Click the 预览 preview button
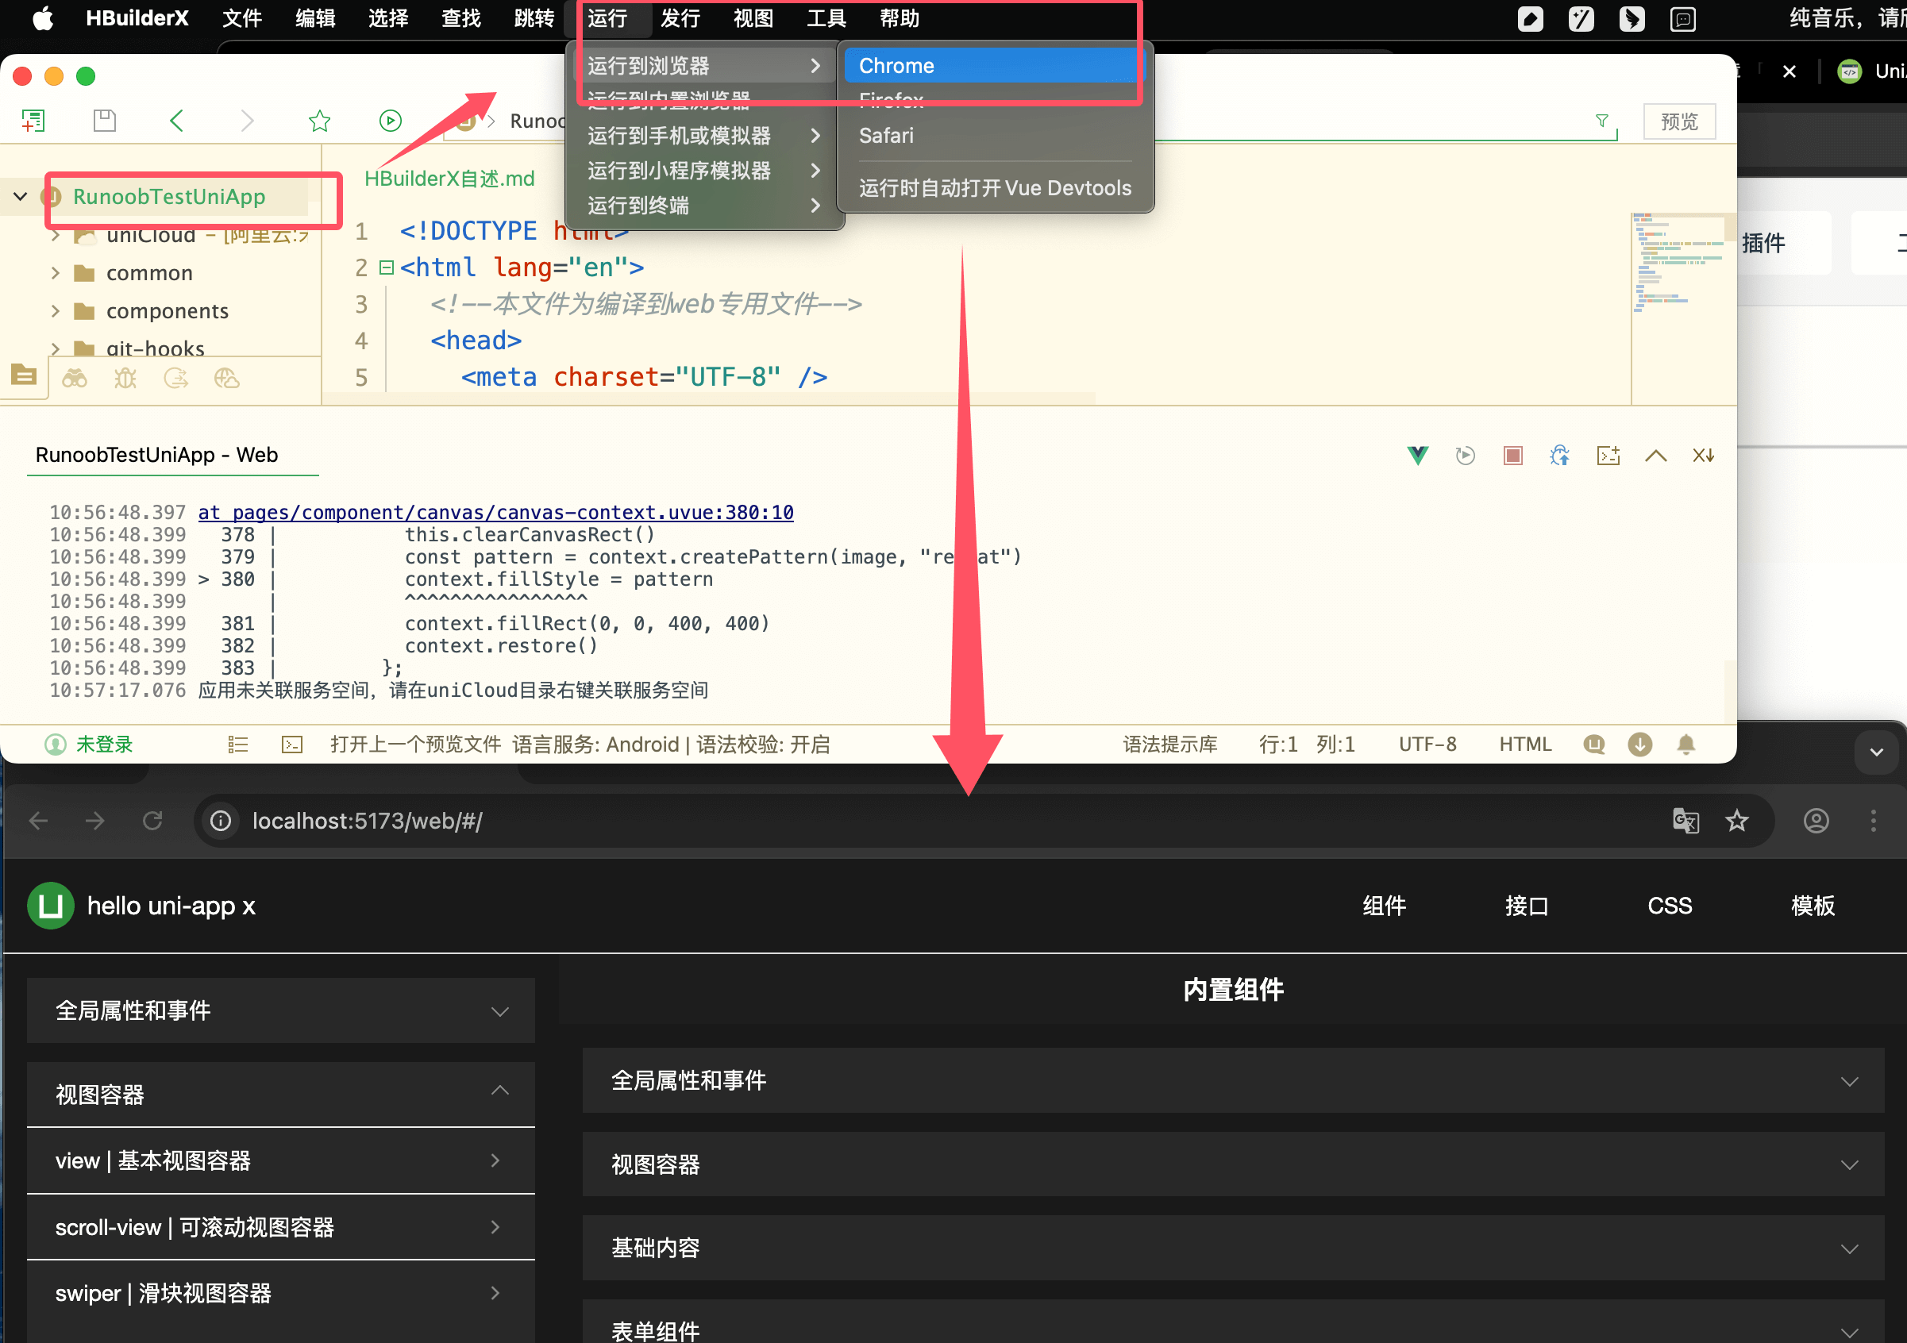Screen dimensions: 1907x1343 coord(1678,121)
